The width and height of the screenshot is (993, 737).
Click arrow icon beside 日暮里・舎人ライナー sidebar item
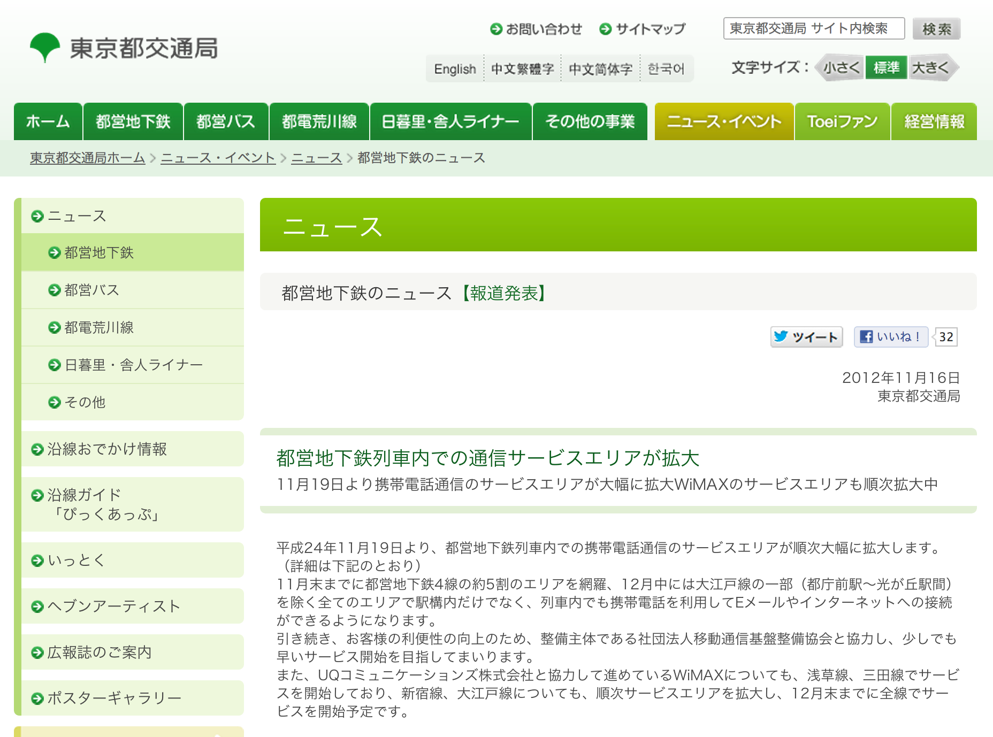coord(54,365)
